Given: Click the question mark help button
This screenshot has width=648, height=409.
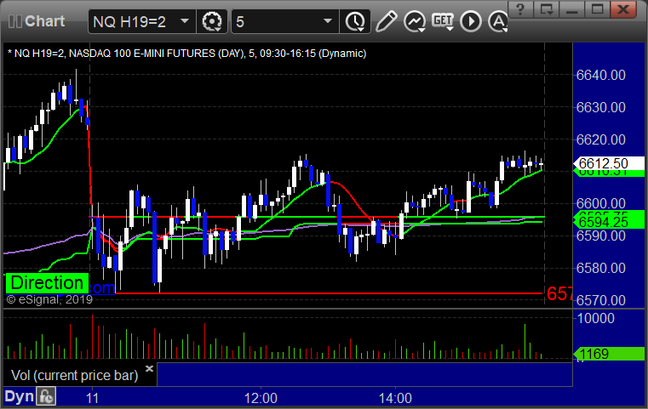Looking at the screenshot, I should pos(520,9).
